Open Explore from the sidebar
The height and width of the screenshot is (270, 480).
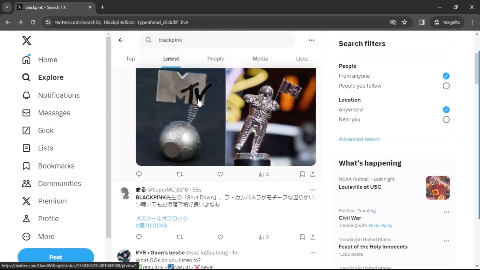point(43,77)
